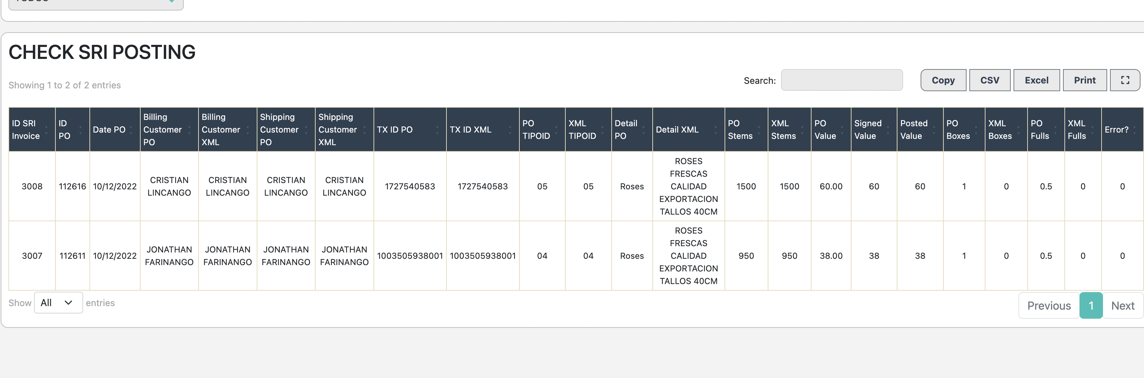Sort by Detail XML column
1144x378 pixels.
(689, 129)
